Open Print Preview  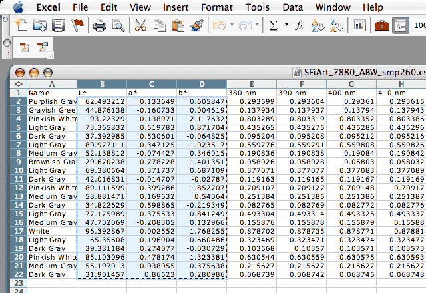[118, 25]
